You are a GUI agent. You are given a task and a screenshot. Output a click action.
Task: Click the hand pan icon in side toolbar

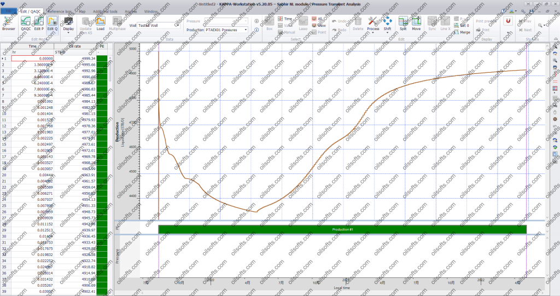coord(555,112)
